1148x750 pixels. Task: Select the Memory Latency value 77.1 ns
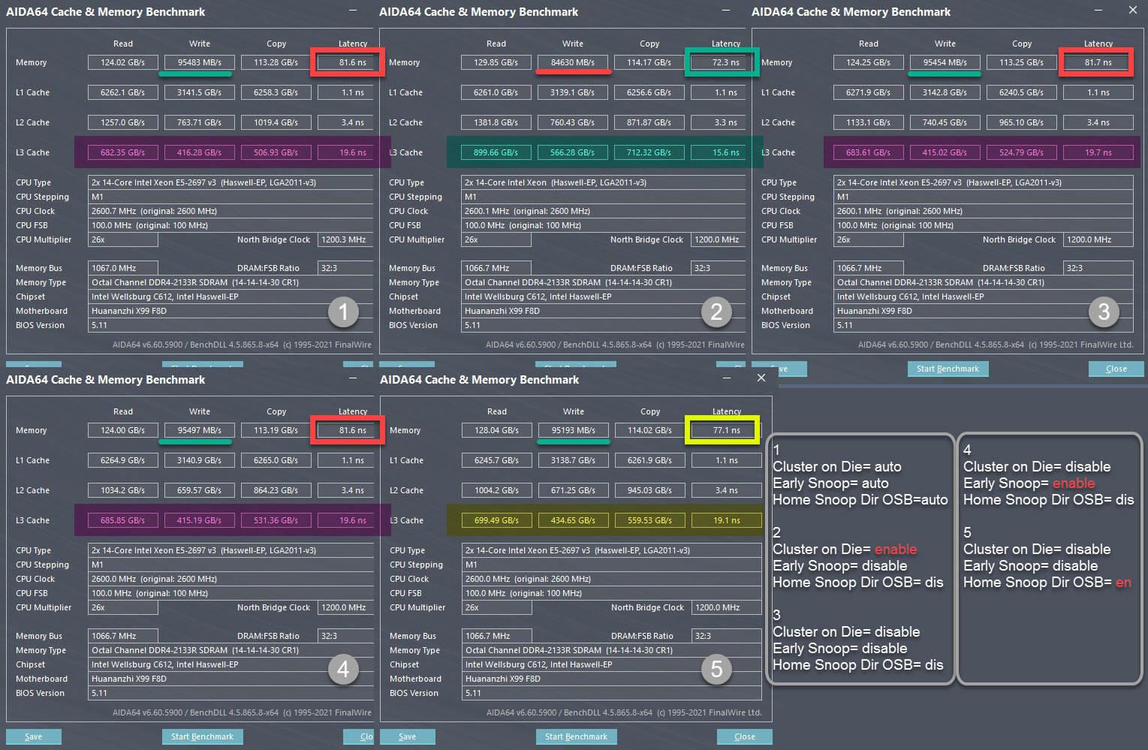point(726,430)
